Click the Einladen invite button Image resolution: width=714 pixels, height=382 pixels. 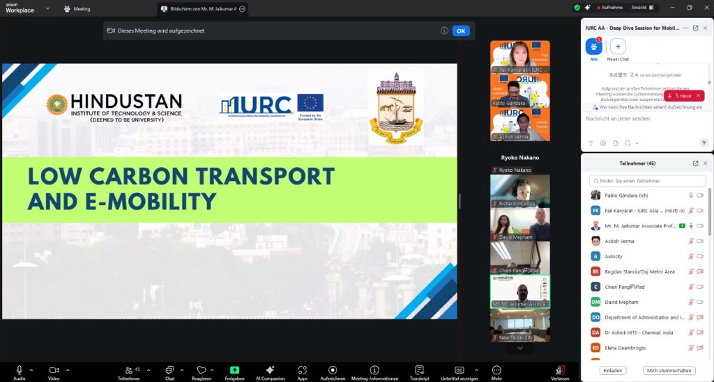(x=612, y=370)
